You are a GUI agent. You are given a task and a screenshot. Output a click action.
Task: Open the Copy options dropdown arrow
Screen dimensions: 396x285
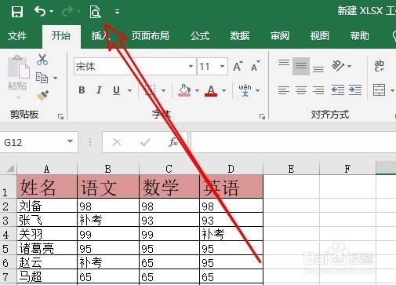pos(55,78)
